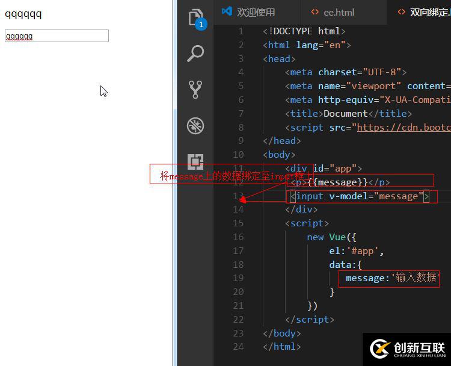
Task: Click the qqqqqq paragraph text in browser
Action: 23,14
